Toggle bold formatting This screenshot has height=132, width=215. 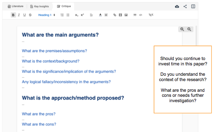13,15
